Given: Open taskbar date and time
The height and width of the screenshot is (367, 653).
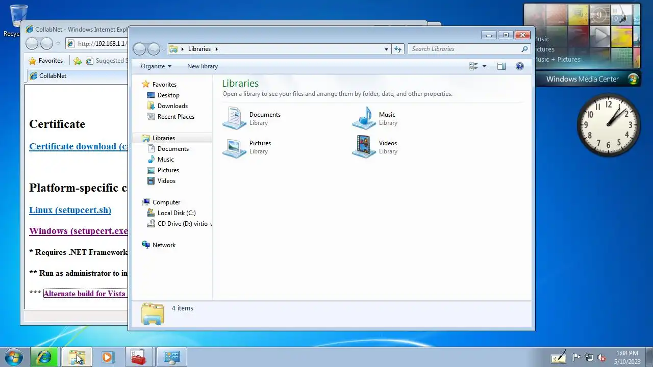Looking at the screenshot, I should (627, 357).
